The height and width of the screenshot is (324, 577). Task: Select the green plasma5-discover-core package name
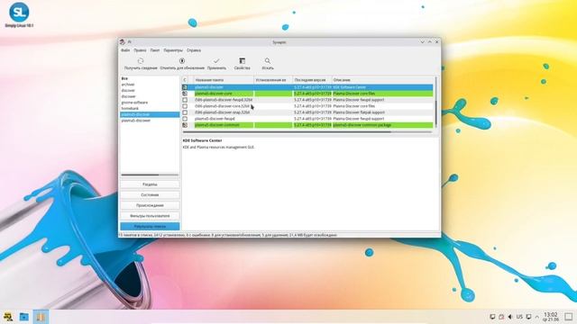[214, 94]
